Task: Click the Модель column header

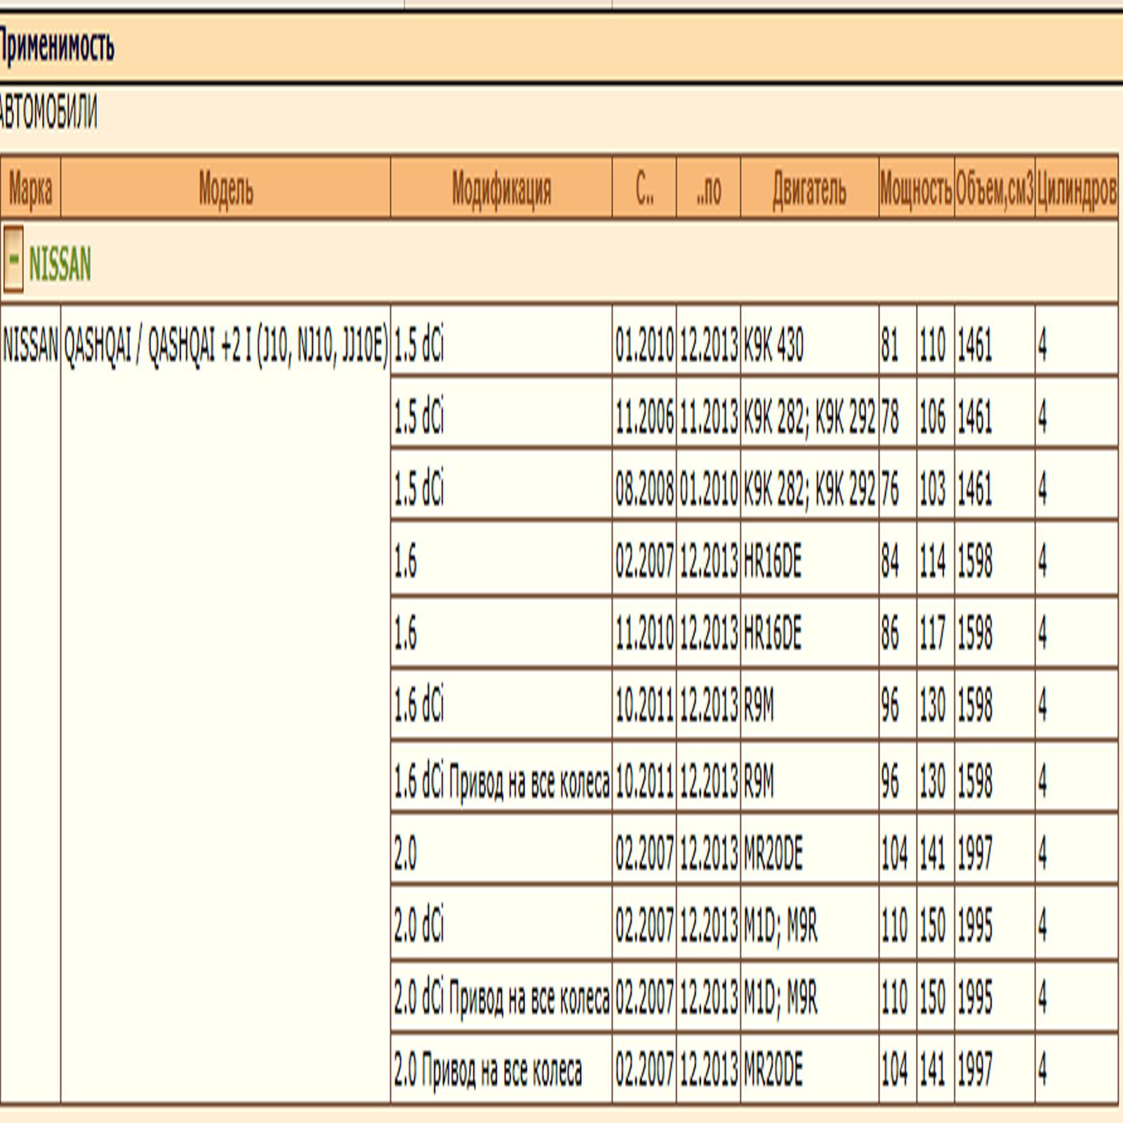Action: tap(225, 189)
